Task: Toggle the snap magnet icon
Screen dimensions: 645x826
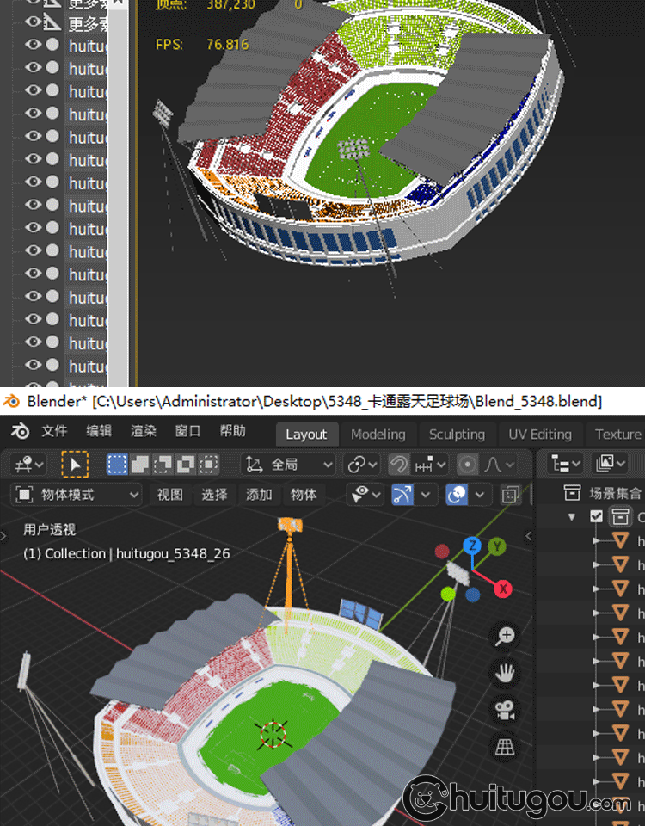Action: (398, 465)
